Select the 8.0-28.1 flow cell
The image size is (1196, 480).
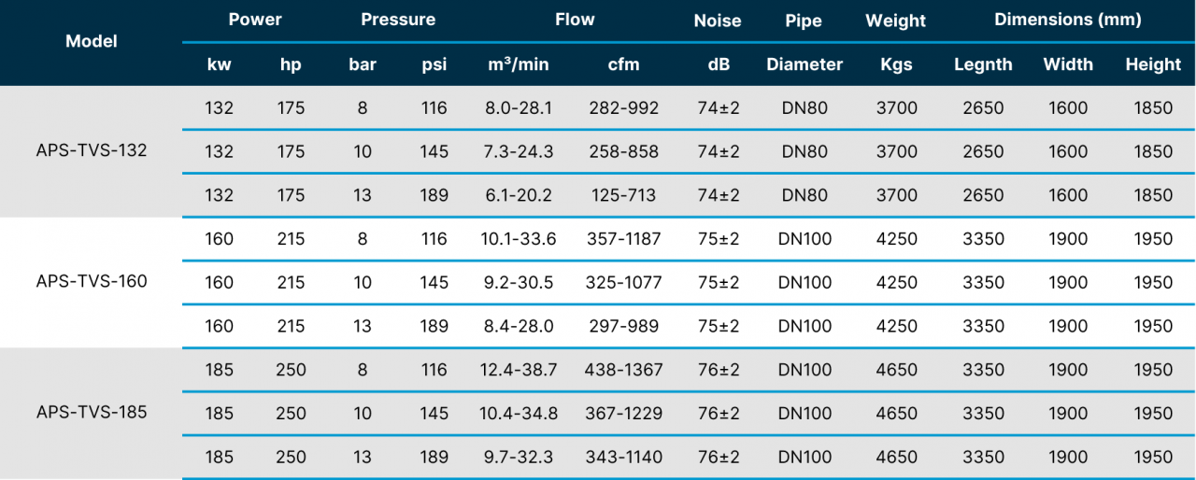tap(519, 107)
